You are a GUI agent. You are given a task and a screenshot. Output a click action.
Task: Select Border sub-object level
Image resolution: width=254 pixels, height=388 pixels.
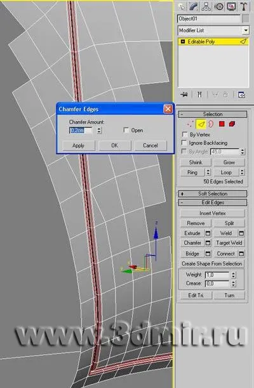[x=211, y=124]
